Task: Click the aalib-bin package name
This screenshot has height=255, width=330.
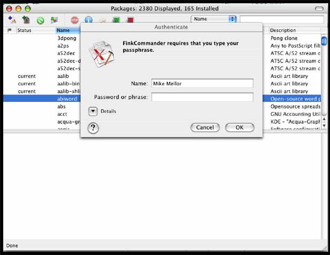Action: click(68, 84)
